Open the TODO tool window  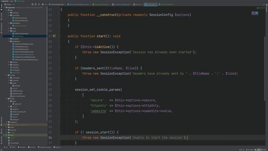click(13, 147)
